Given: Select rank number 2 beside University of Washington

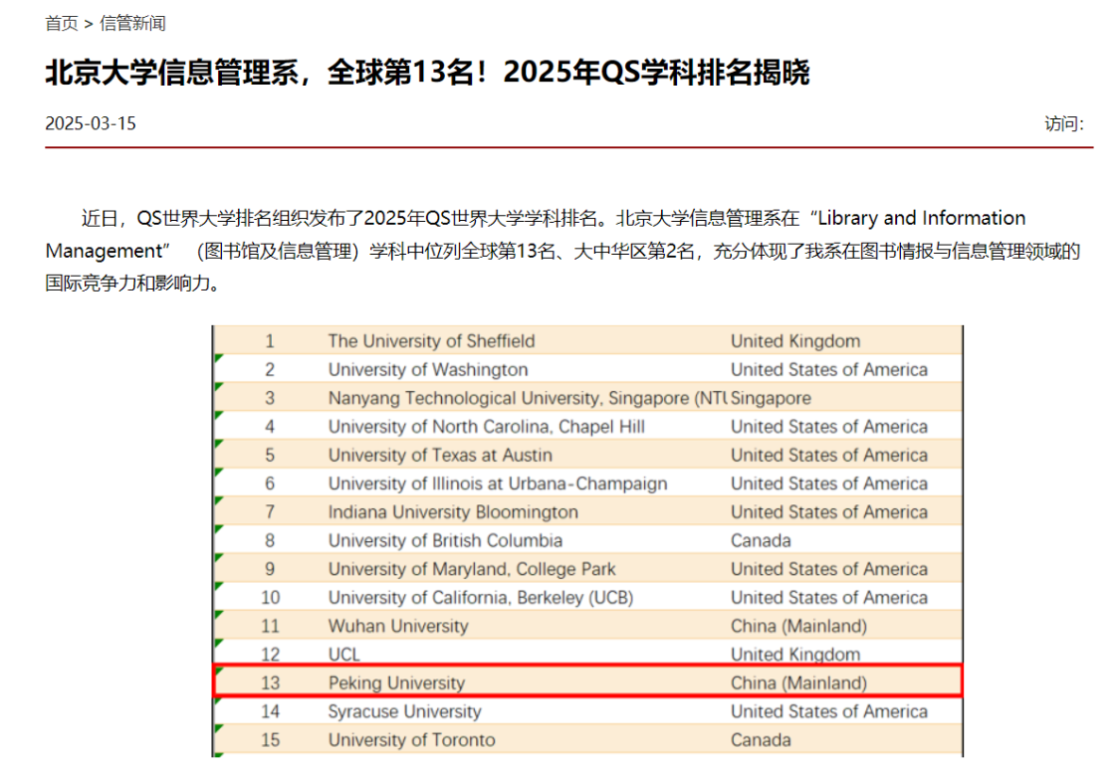Looking at the screenshot, I should click(x=270, y=370).
